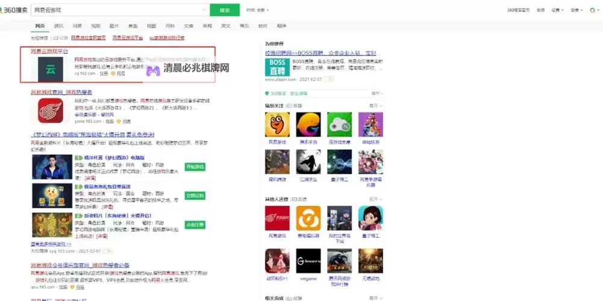Open the red 网易游戏 logo icon in 其他人还搜

click(277, 218)
